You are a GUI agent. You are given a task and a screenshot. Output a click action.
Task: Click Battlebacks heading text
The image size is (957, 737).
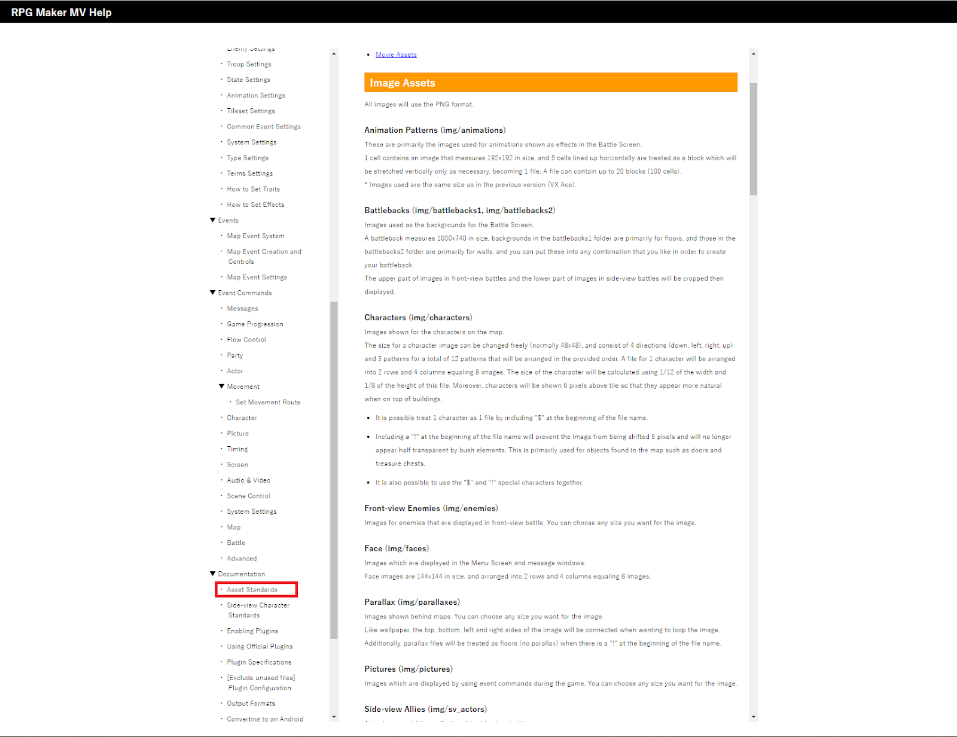460,211
